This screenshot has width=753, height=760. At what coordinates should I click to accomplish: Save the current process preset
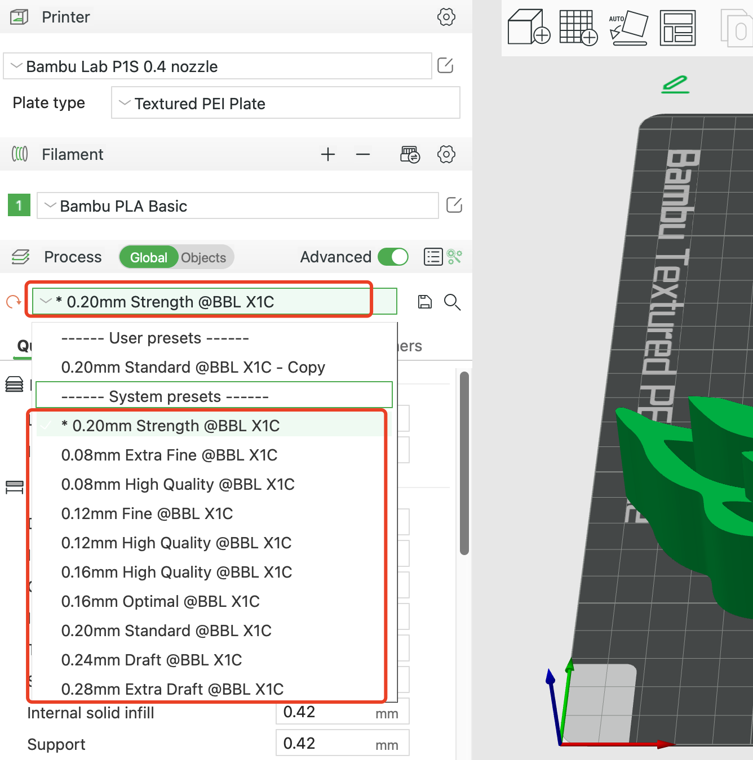click(x=425, y=302)
